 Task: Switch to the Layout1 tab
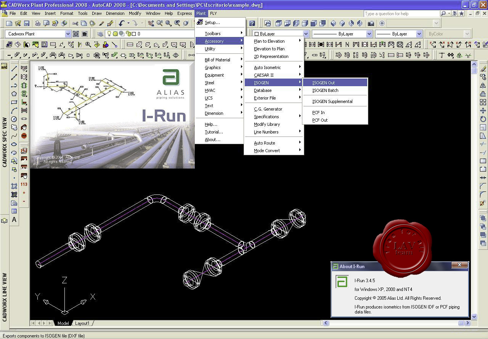coord(82,323)
